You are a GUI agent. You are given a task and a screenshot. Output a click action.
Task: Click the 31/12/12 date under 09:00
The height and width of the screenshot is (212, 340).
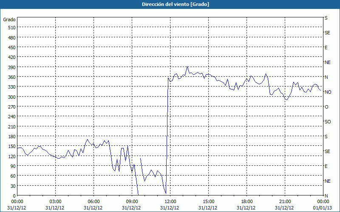(131, 208)
